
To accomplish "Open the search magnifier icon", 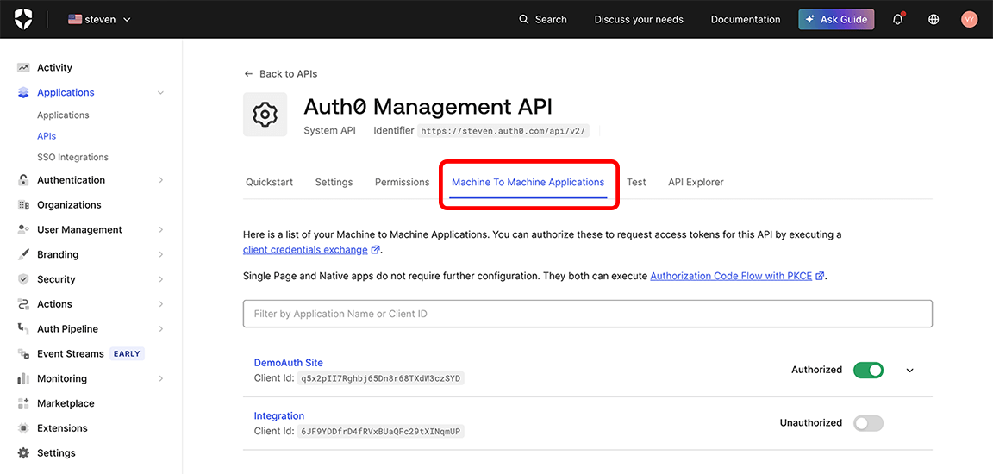I will point(524,20).
